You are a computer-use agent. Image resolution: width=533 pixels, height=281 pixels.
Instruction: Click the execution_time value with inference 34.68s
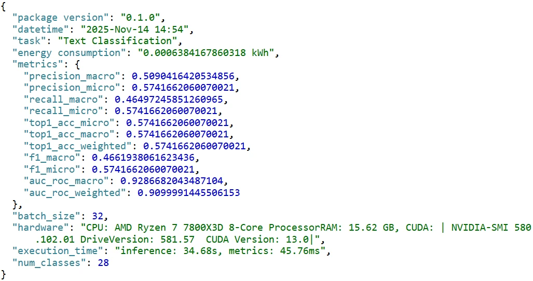coord(222,251)
